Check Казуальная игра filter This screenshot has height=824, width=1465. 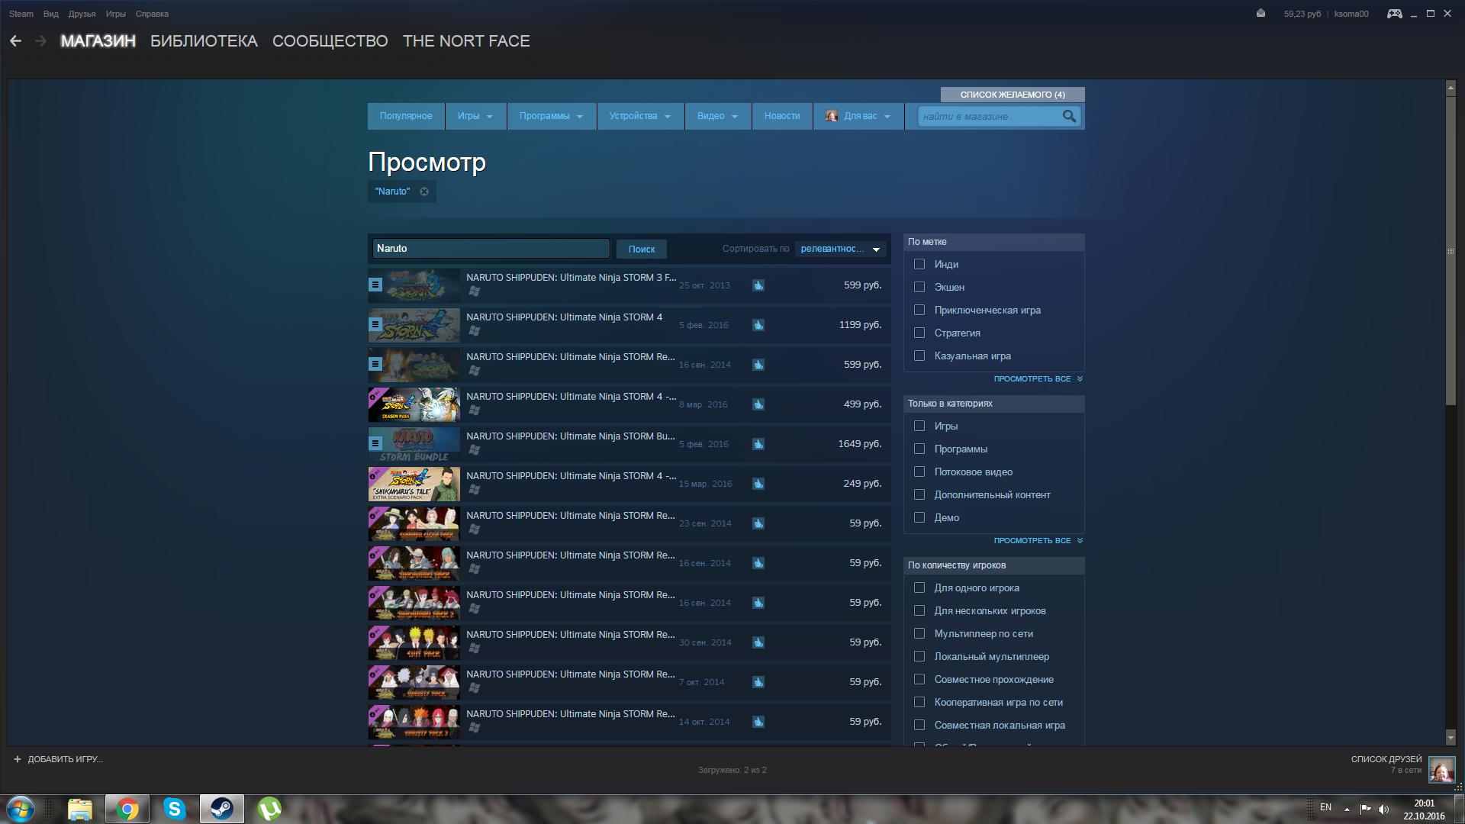click(919, 356)
